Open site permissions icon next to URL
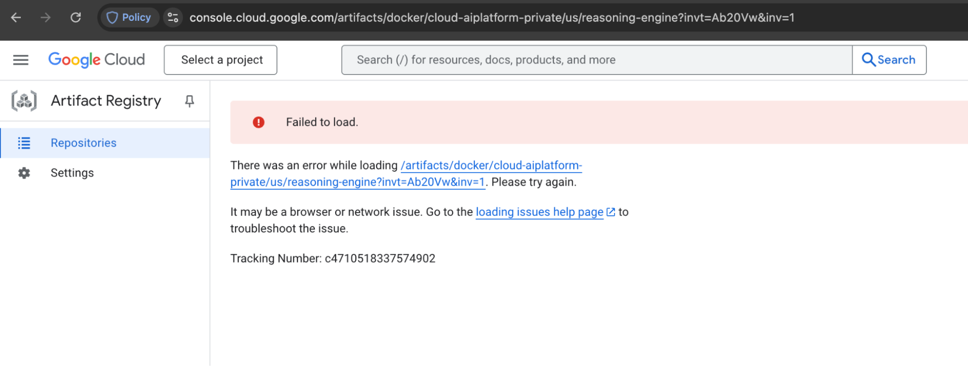 (x=173, y=17)
